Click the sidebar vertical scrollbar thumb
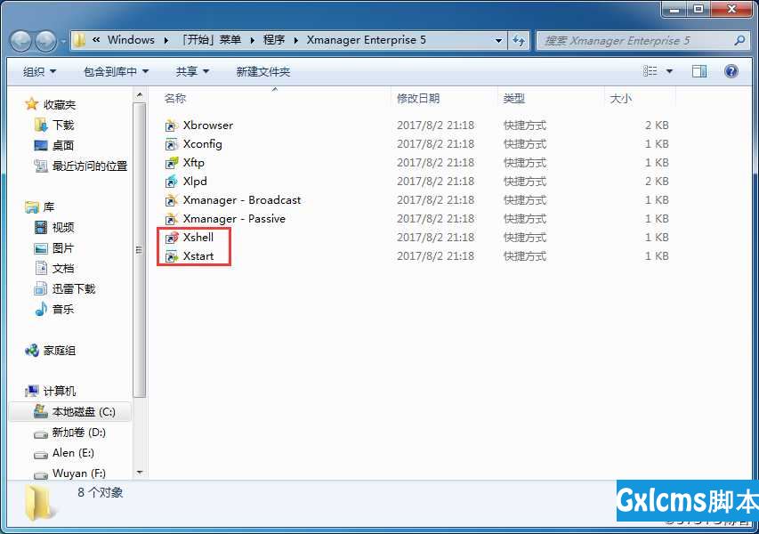This screenshot has width=759, height=534. pyautogui.click(x=140, y=249)
